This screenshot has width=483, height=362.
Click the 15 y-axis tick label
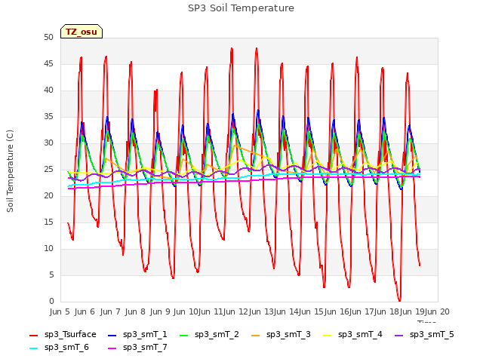pyautogui.click(x=48, y=222)
